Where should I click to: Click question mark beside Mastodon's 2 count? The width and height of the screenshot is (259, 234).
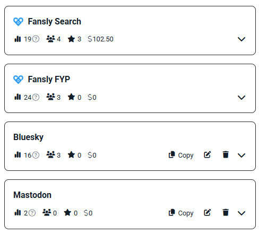point(32,213)
